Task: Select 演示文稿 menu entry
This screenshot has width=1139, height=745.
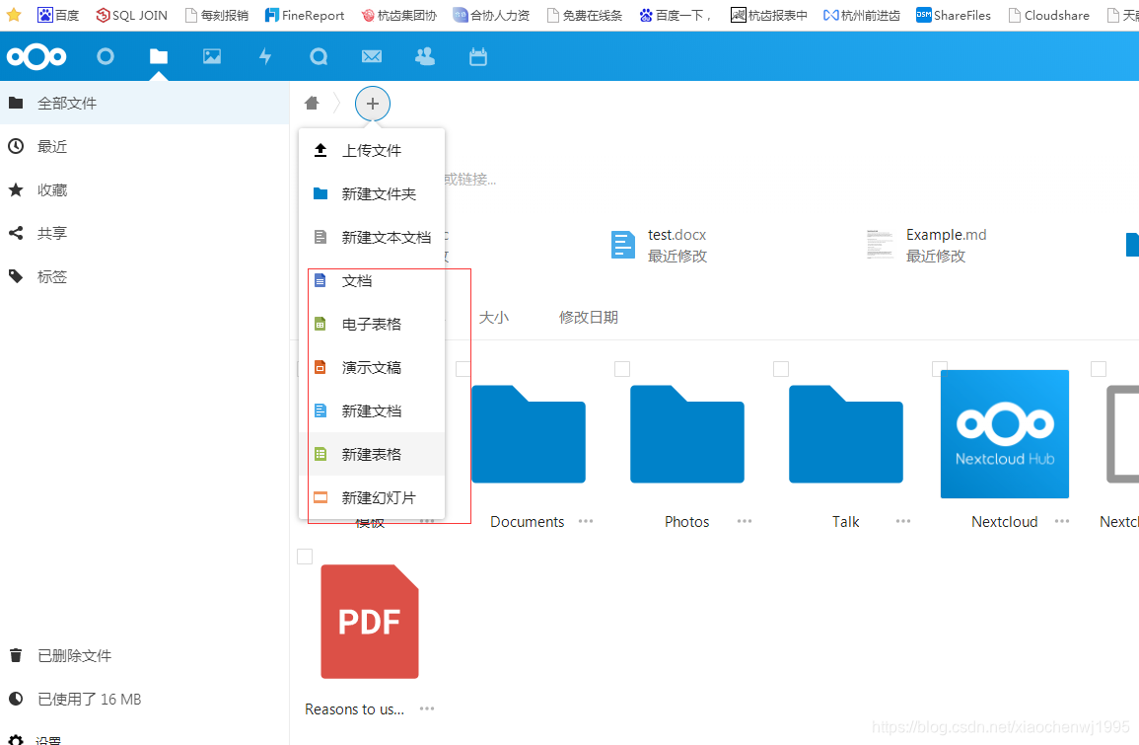Action: [x=372, y=368]
